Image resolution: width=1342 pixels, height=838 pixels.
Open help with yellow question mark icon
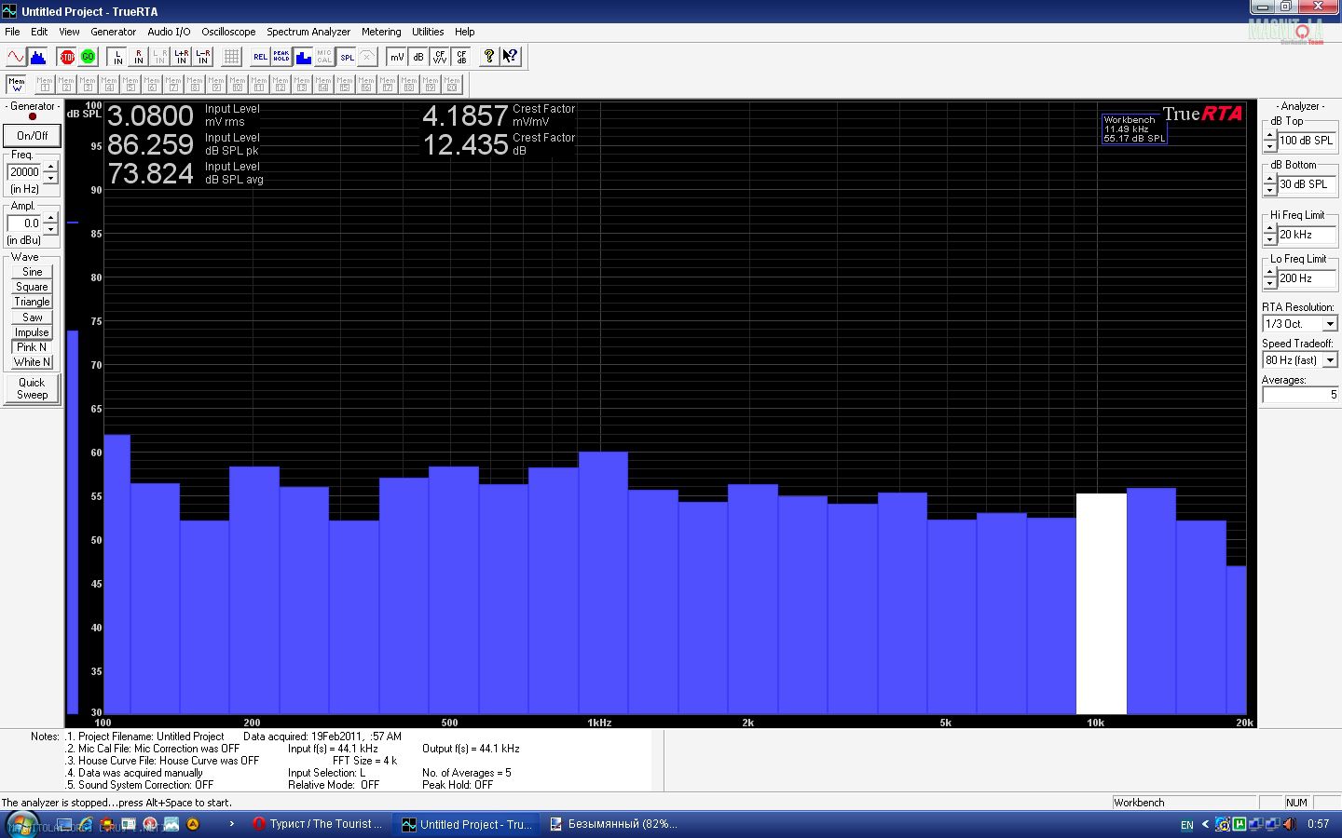[488, 57]
